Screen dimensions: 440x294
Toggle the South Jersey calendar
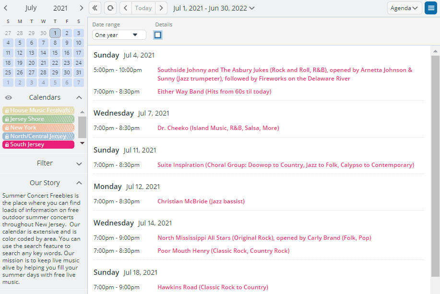[x=38, y=144]
